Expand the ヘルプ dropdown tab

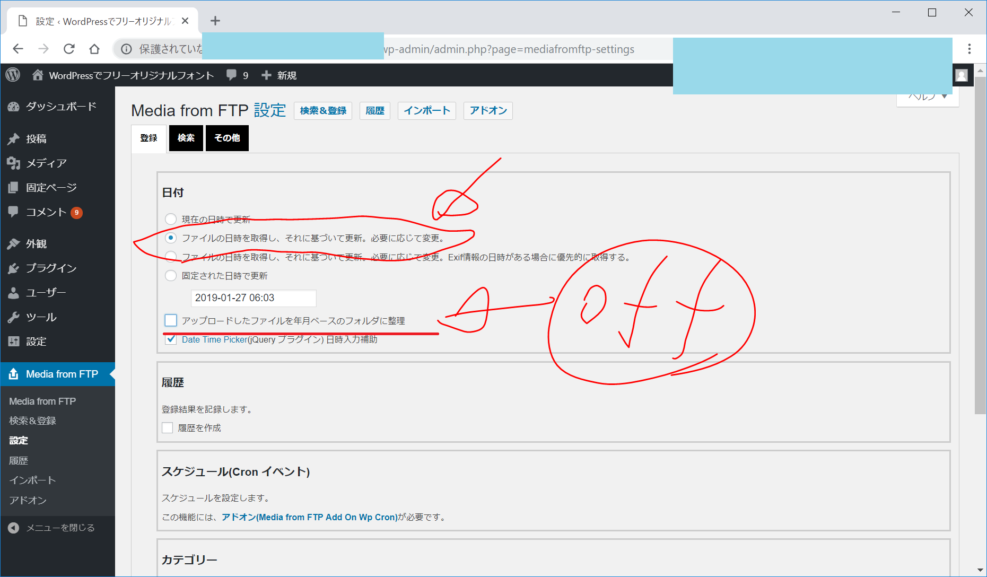click(928, 97)
